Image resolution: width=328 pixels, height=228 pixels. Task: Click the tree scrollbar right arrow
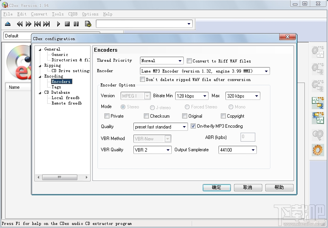pos(86,177)
